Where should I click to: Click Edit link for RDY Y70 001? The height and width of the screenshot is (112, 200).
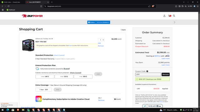(x=99, y=43)
